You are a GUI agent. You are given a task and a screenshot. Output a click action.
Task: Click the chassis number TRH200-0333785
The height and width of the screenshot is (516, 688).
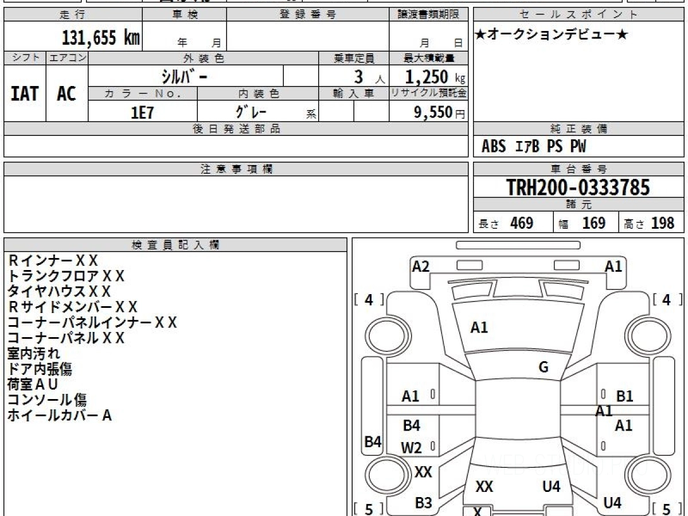click(x=578, y=187)
